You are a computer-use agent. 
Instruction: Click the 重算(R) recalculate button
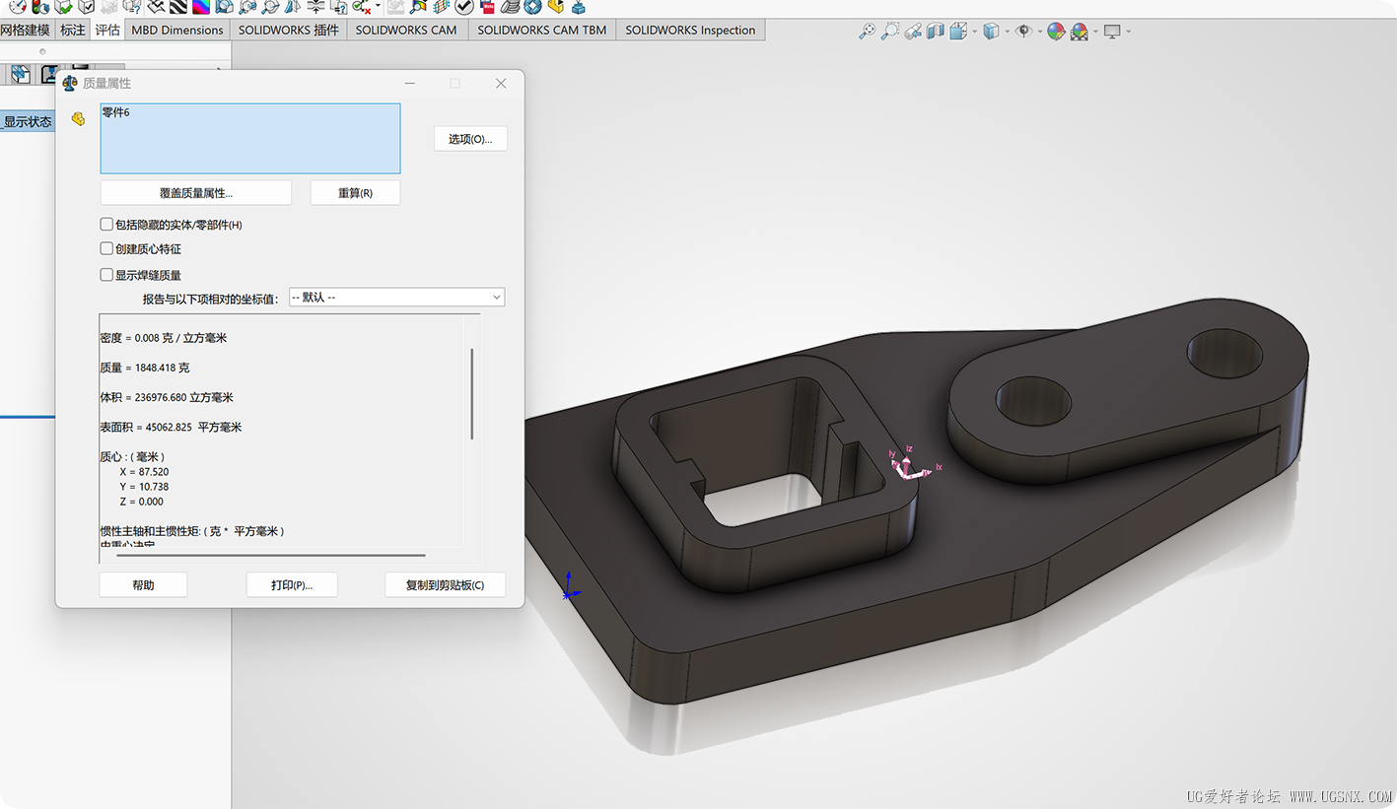355,193
